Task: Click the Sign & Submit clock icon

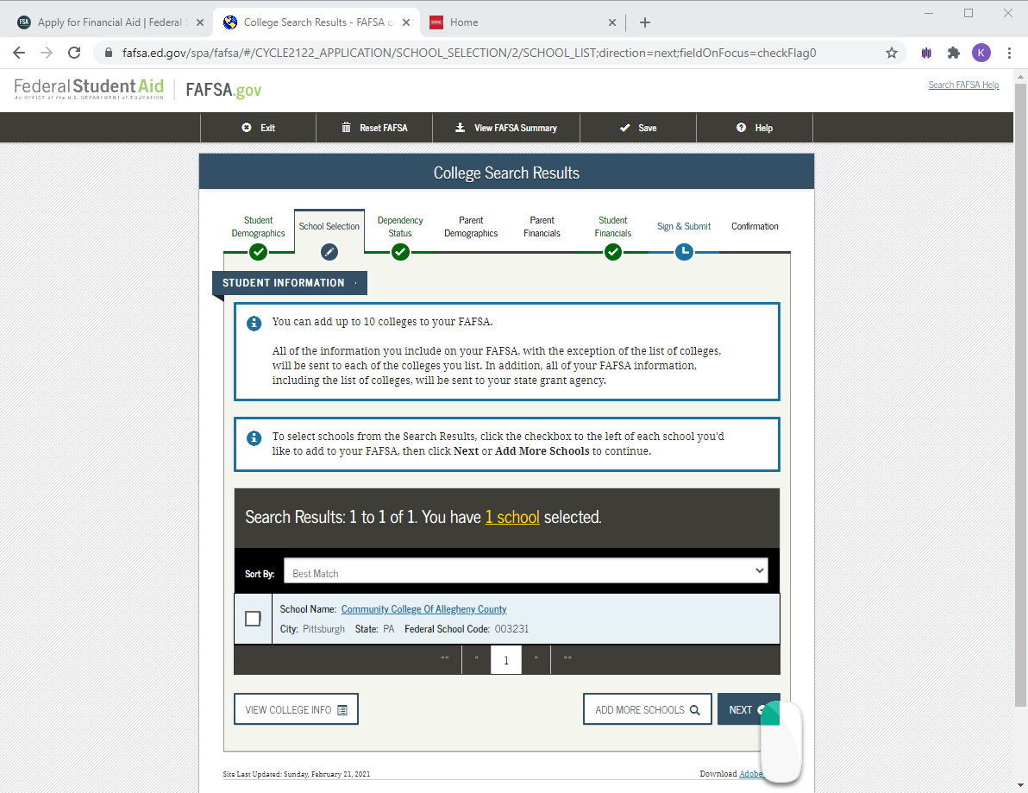Action: click(684, 252)
